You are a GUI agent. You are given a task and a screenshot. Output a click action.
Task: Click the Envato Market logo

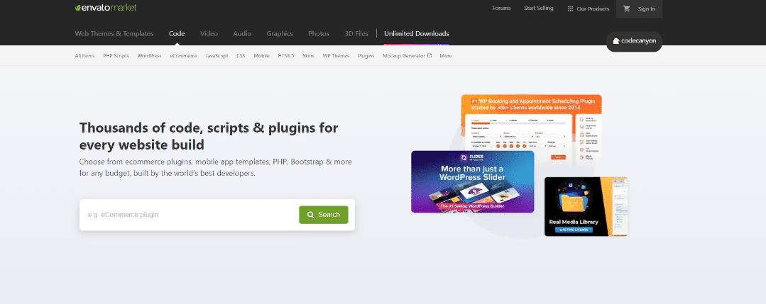click(x=106, y=7)
